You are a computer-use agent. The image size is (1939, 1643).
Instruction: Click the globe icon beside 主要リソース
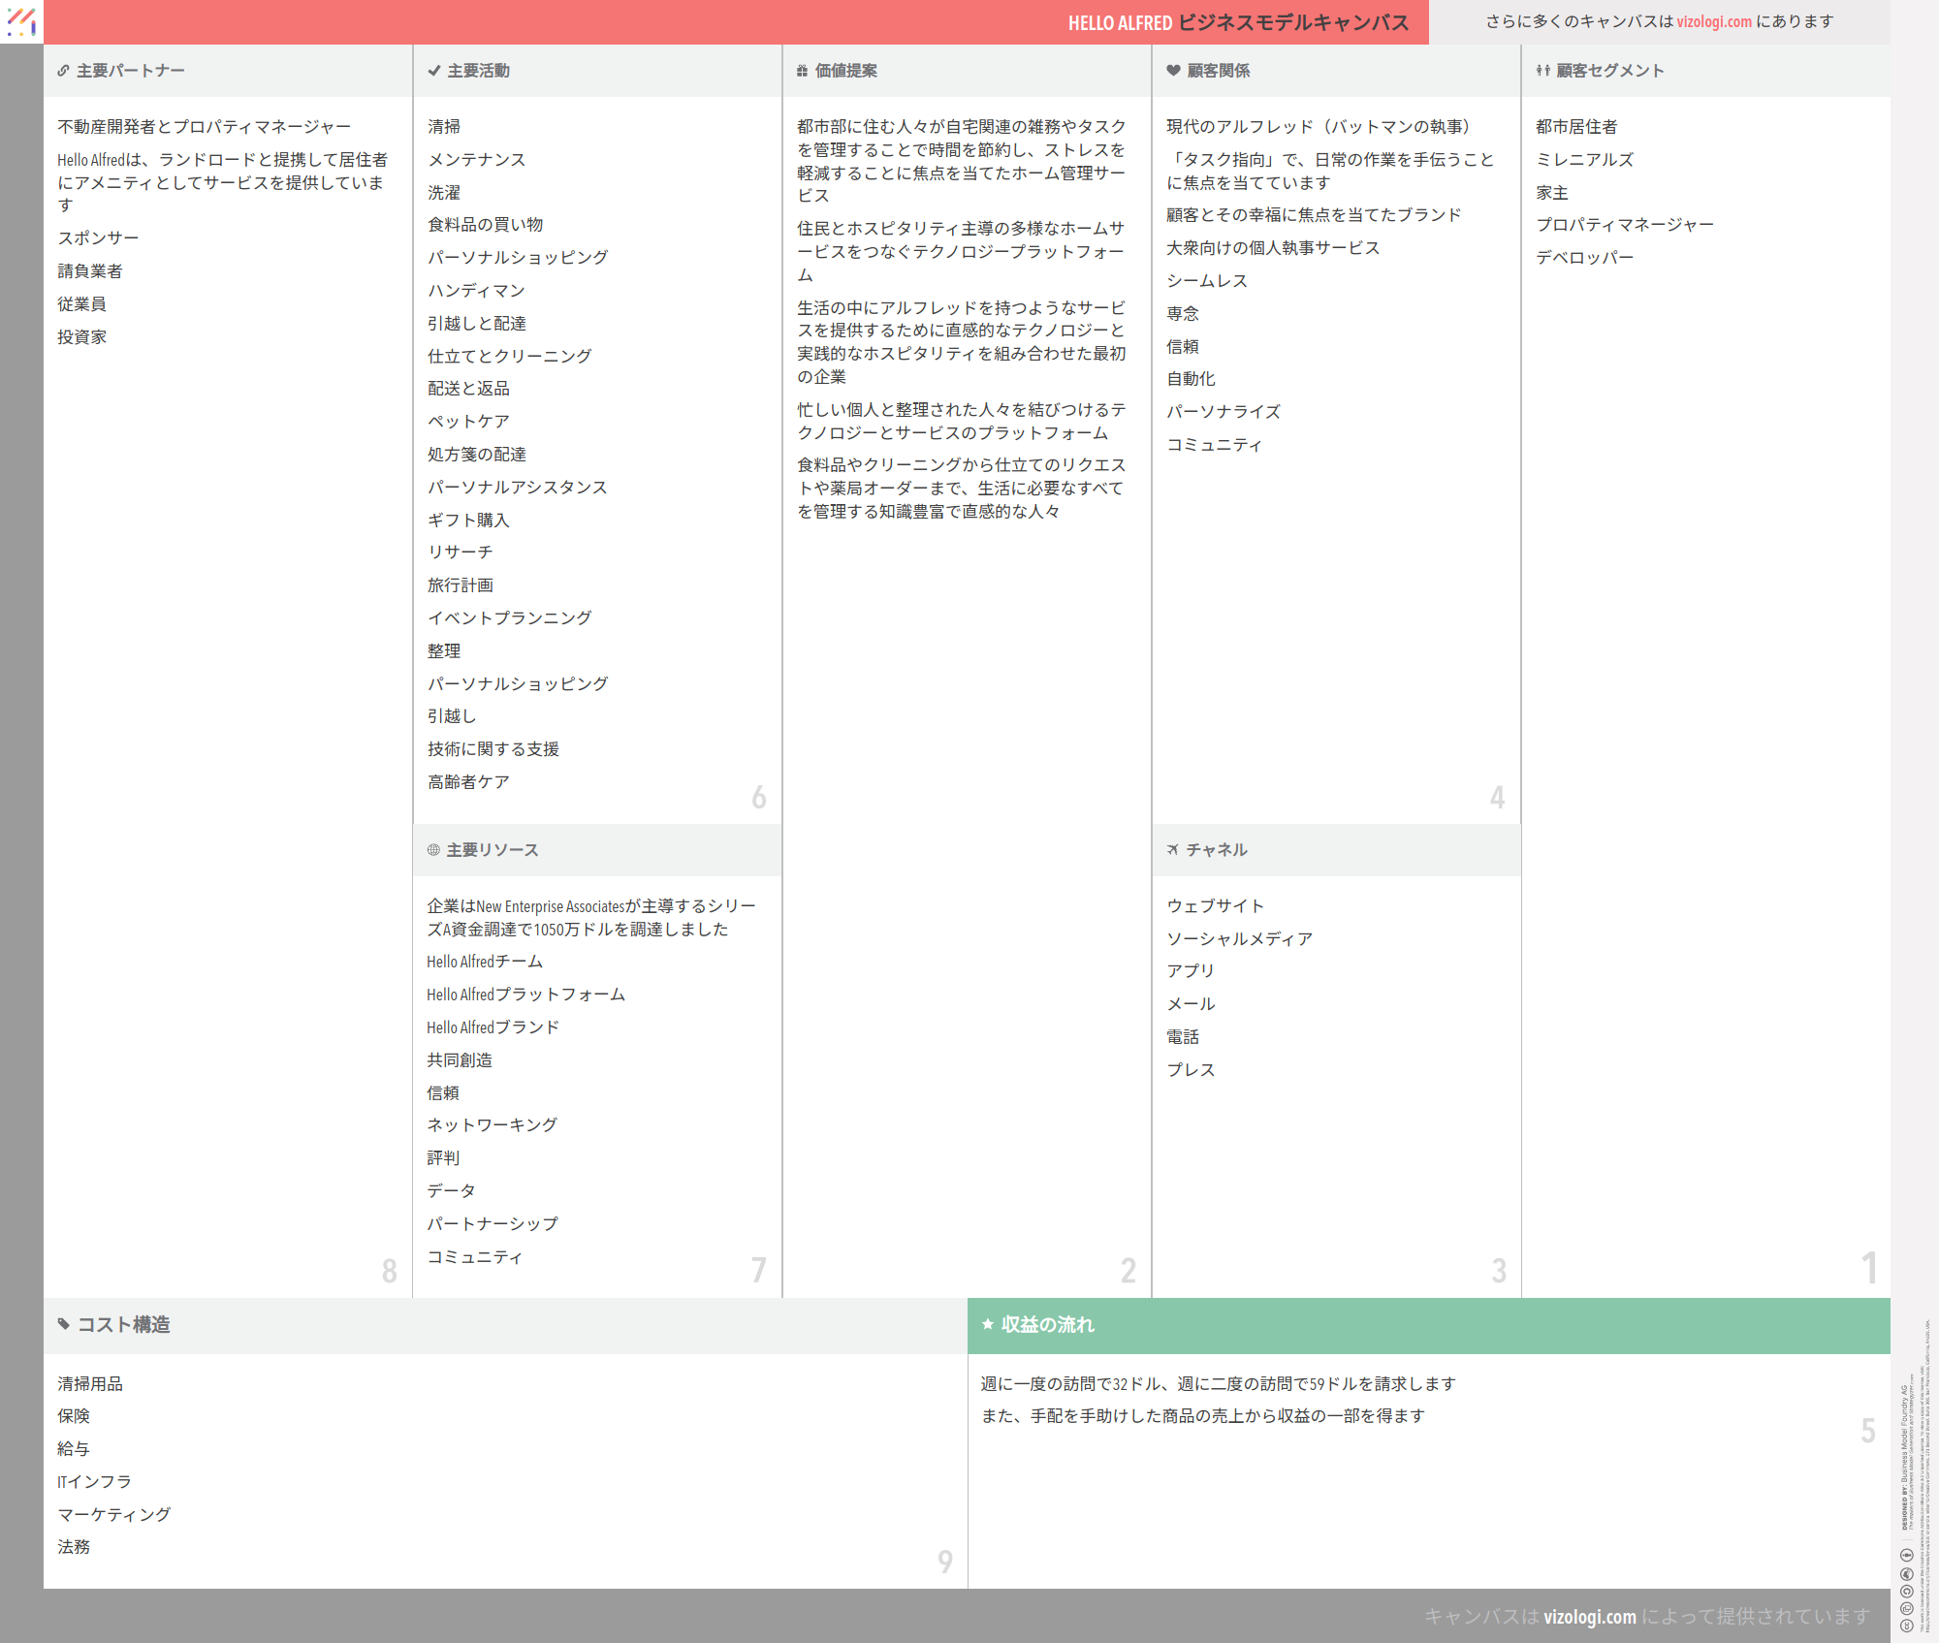coord(433,850)
